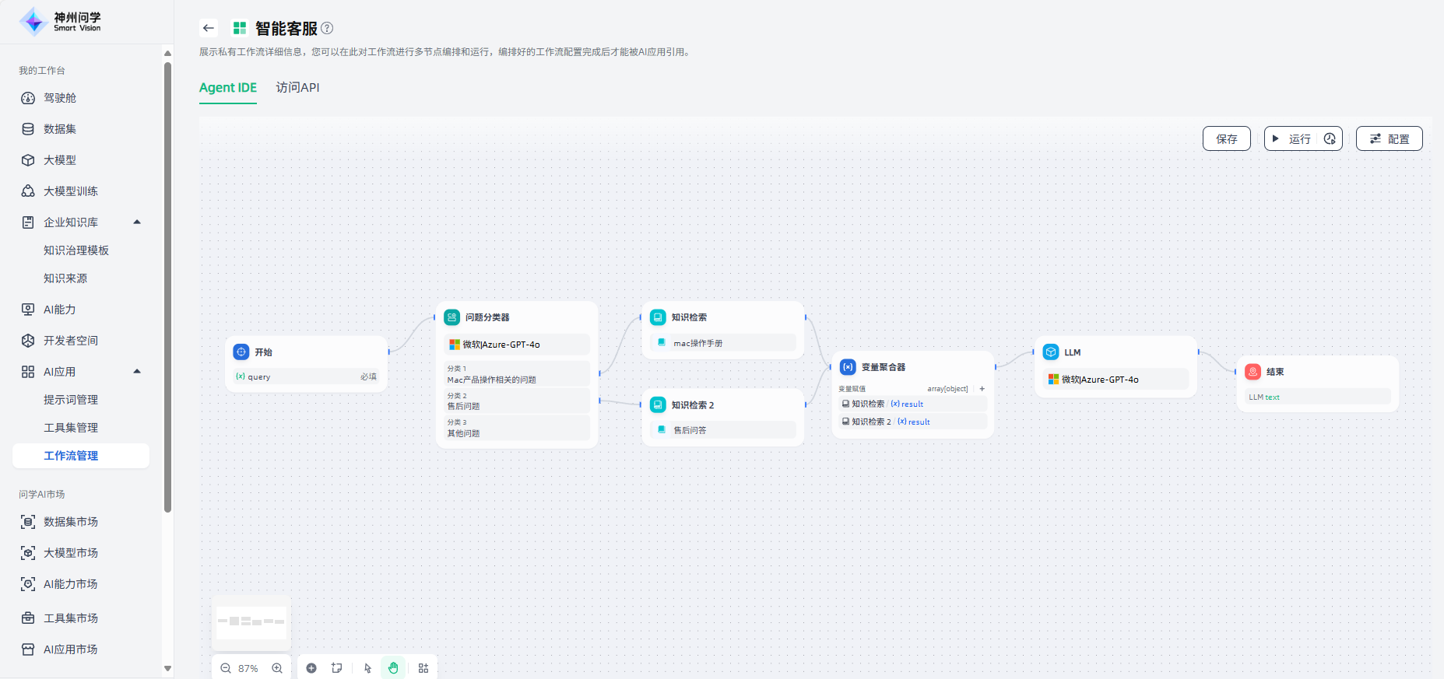The width and height of the screenshot is (1444, 679).
Task: Select 分类 3 其他问题
Action: coord(517,428)
